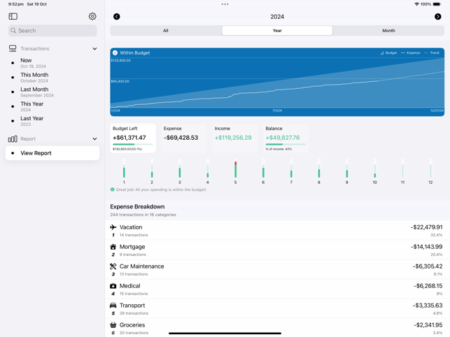This screenshot has height=337, width=450.
Task: Select the Budget Left card
Action: (x=133, y=138)
